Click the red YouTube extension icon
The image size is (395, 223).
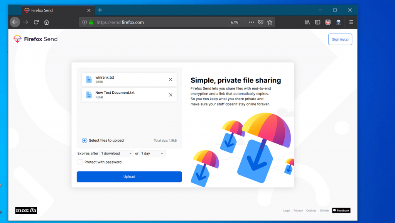[x=328, y=22]
